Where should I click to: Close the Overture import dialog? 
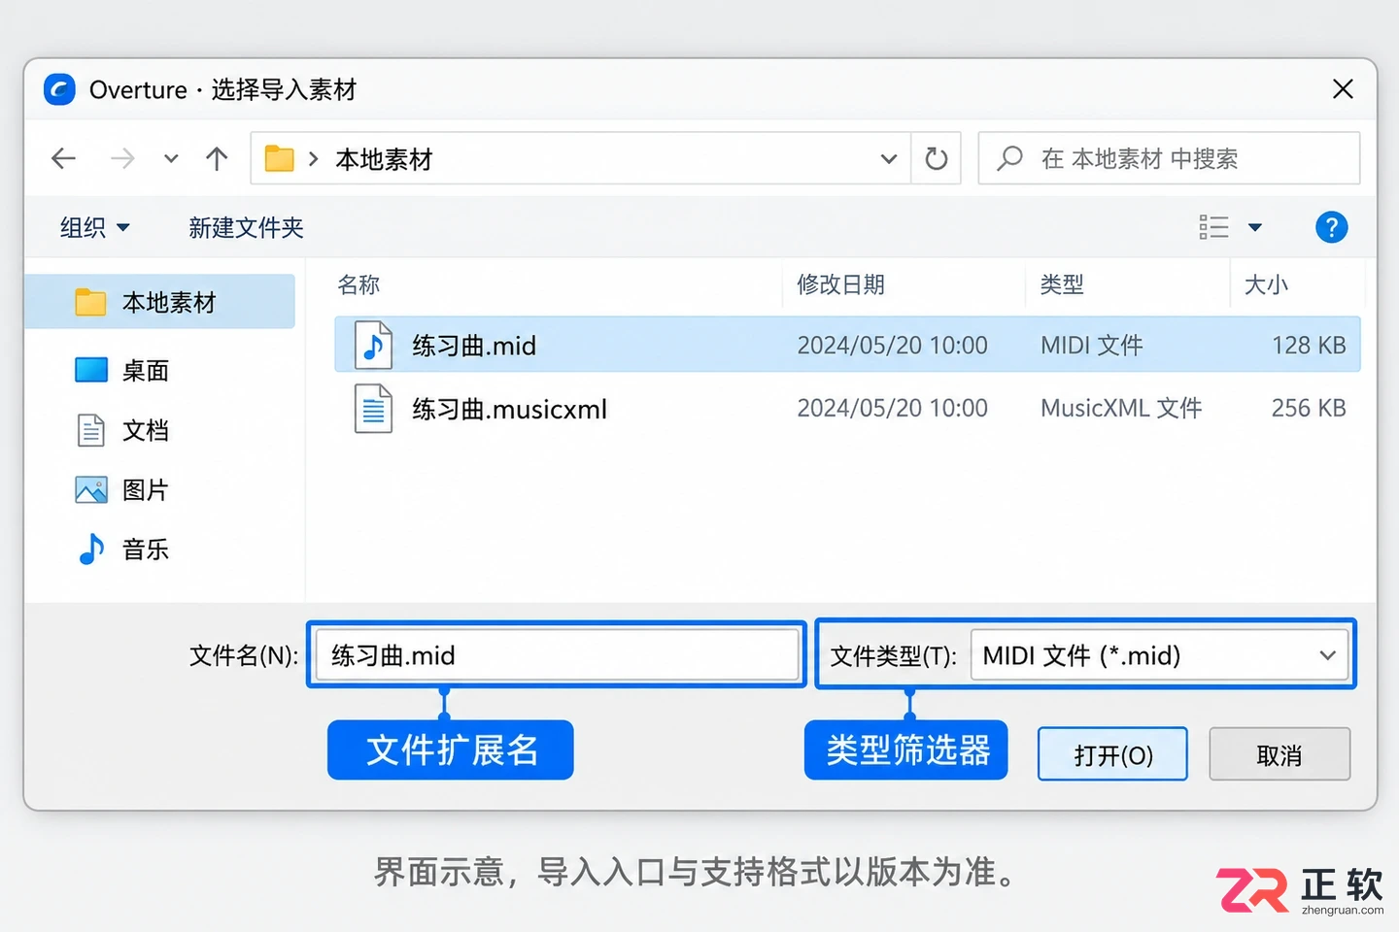pyautogui.click(x=1343, y=89)
